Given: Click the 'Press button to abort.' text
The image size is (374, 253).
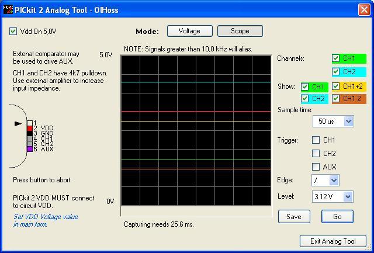Looking at the screenshot, I should [42, 180].
